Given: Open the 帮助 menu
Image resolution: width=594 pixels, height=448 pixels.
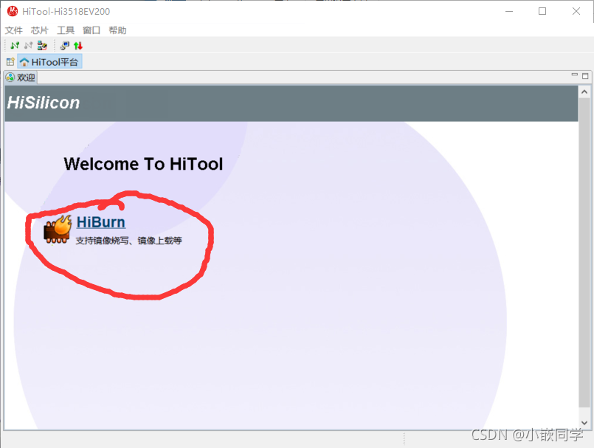Looking at the screenshot, I should 117,30.
